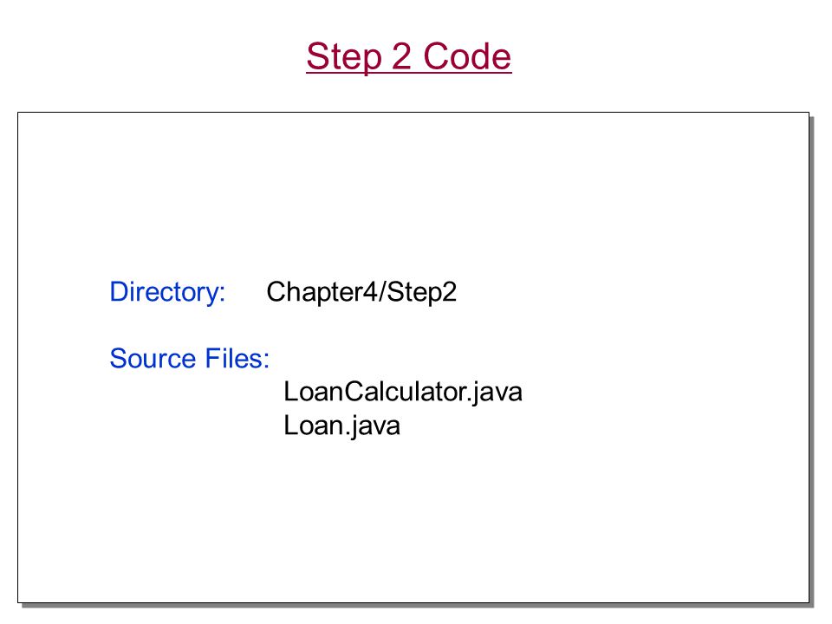Screen dimensions: 832x624
Task: Open the Loan.java file entry
Action: click(341, 426)
